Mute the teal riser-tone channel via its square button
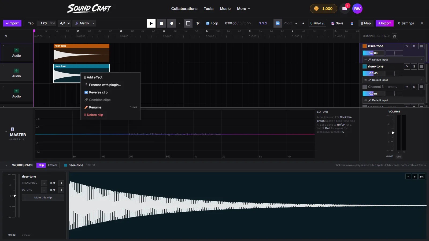429x241 pixels. (x=421, y=66)
